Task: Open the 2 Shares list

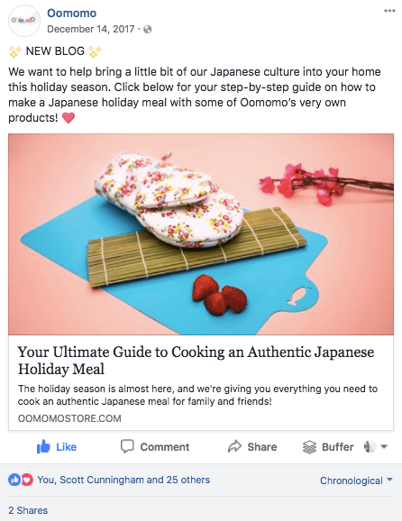Action: pos(28,510)
